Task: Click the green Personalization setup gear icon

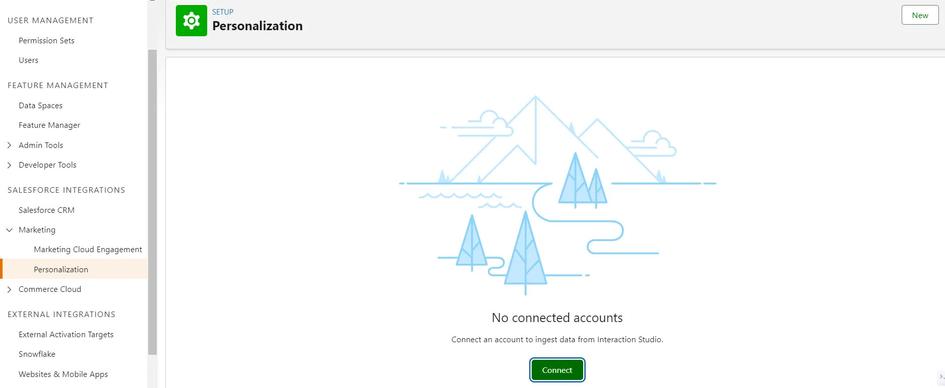Action: (191, 21)
